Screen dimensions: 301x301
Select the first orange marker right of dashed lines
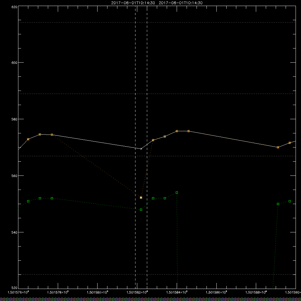click(x=153, y=140)
